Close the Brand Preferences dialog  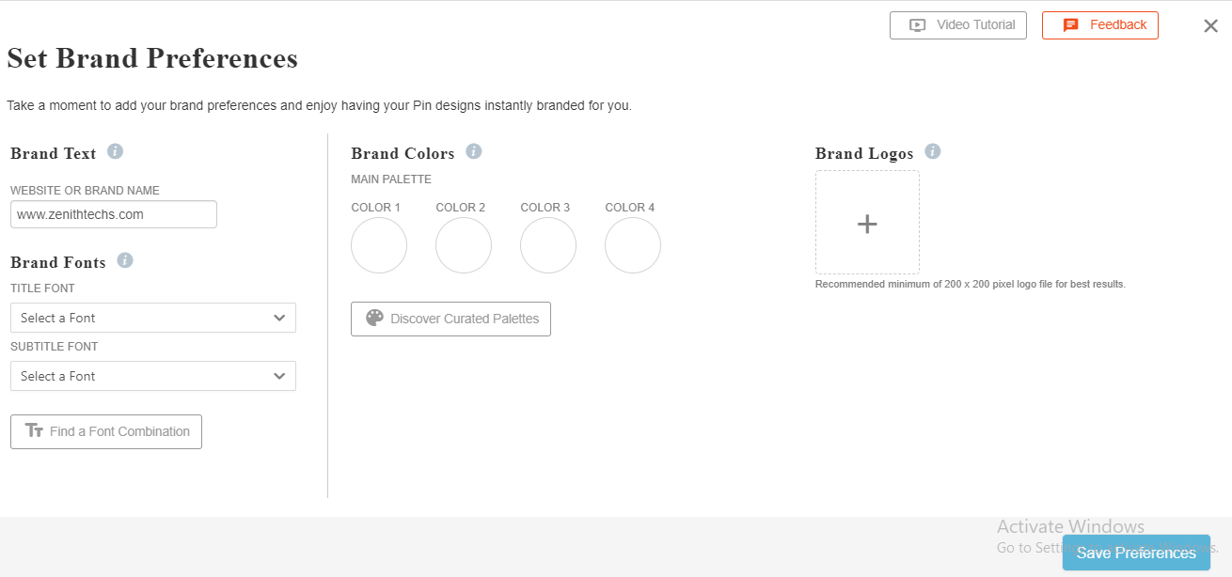tap(1211, 26)
